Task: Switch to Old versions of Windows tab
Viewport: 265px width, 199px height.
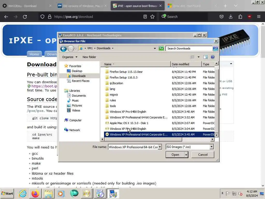Action: pyautogui.click(x=82, y=6)
